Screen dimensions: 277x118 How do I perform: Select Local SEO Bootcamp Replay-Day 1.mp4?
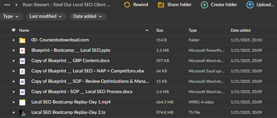(71, 102)
